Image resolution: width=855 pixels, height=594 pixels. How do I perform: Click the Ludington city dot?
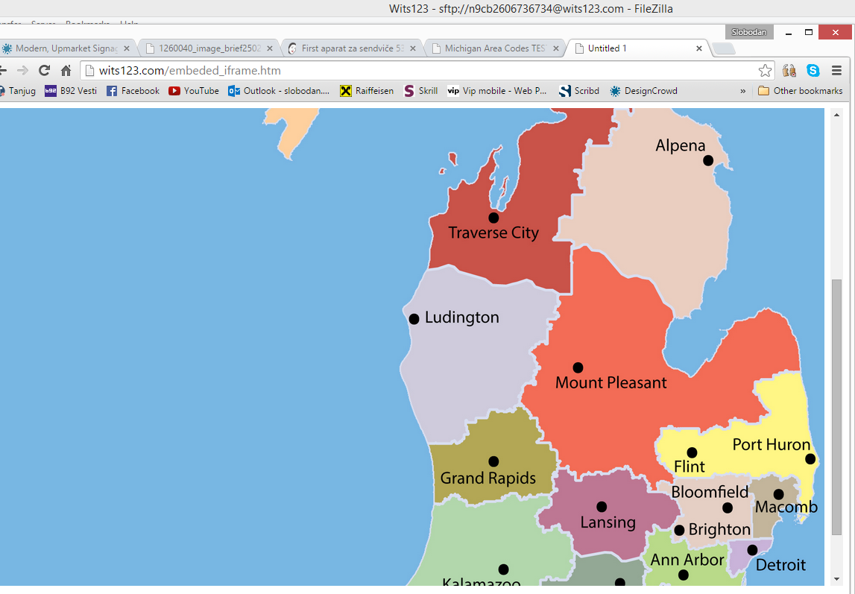pos(414,319)
